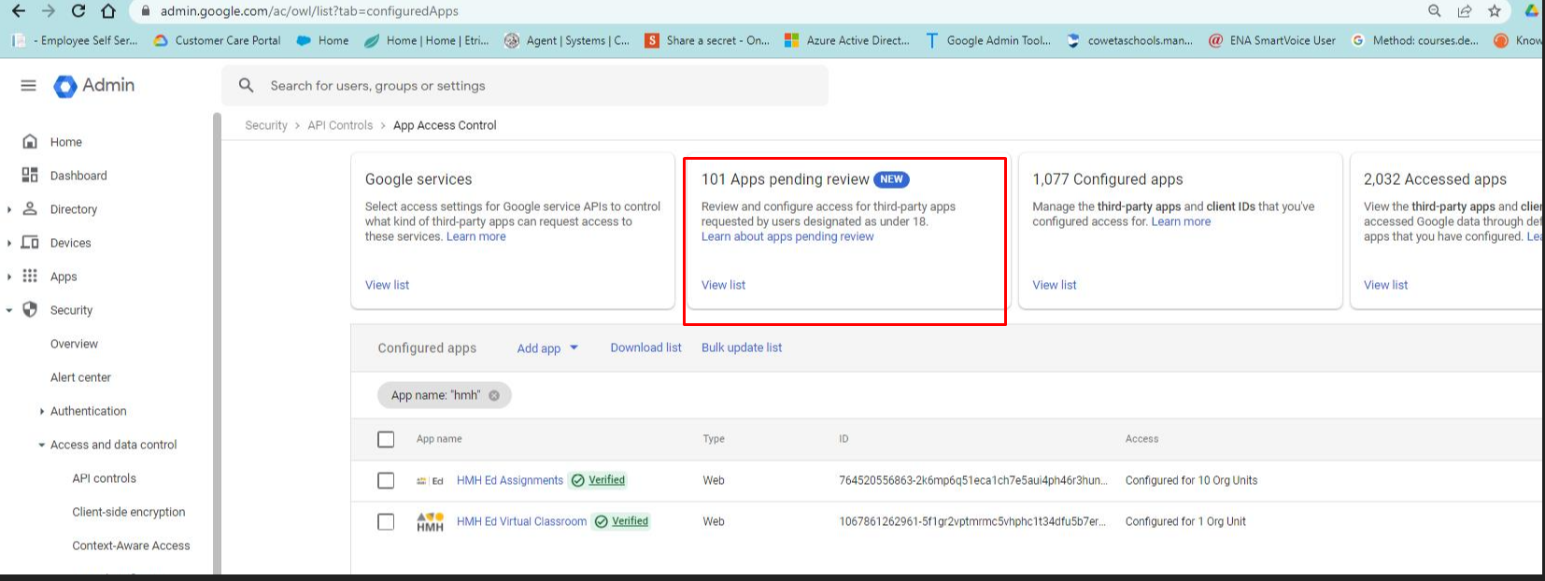
Task: Click the Apps grid icon in sidebar
Action: click(30, 276)
